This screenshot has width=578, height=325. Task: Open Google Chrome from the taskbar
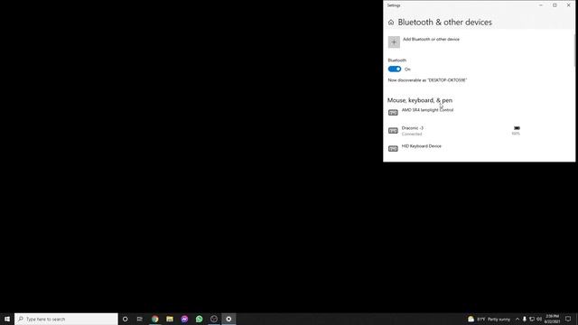[x=154, y=319]
